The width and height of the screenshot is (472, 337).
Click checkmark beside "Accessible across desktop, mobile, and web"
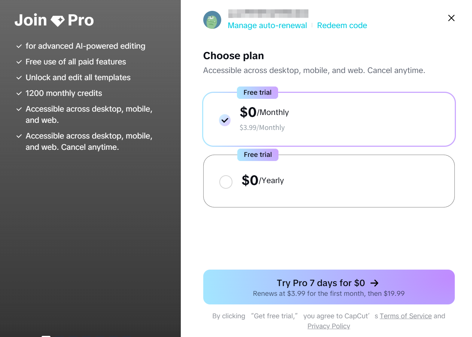pos(19,109)
